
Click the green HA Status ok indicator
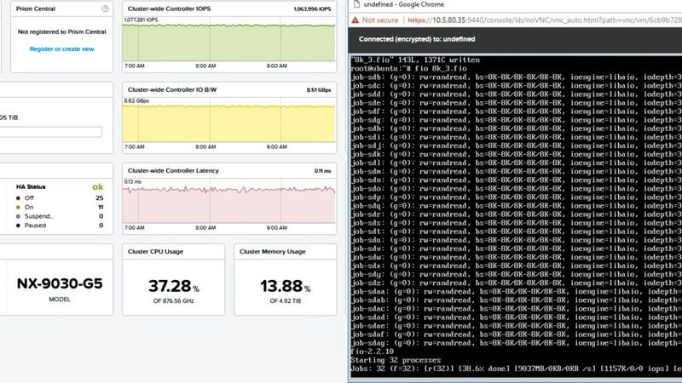click(98, 186)
